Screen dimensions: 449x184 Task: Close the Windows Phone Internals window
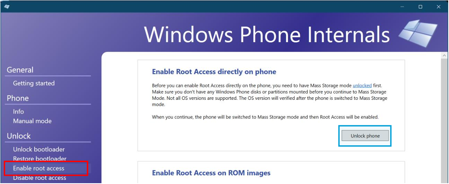[439, 7]
